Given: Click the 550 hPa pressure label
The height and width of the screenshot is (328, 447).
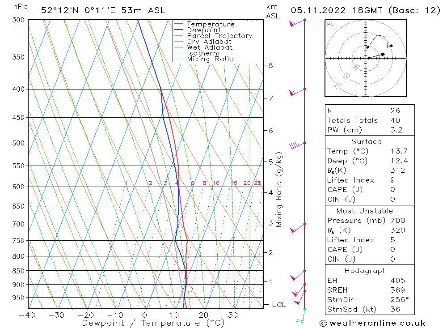Looking at the screenshot, I should tap(18, 166).
